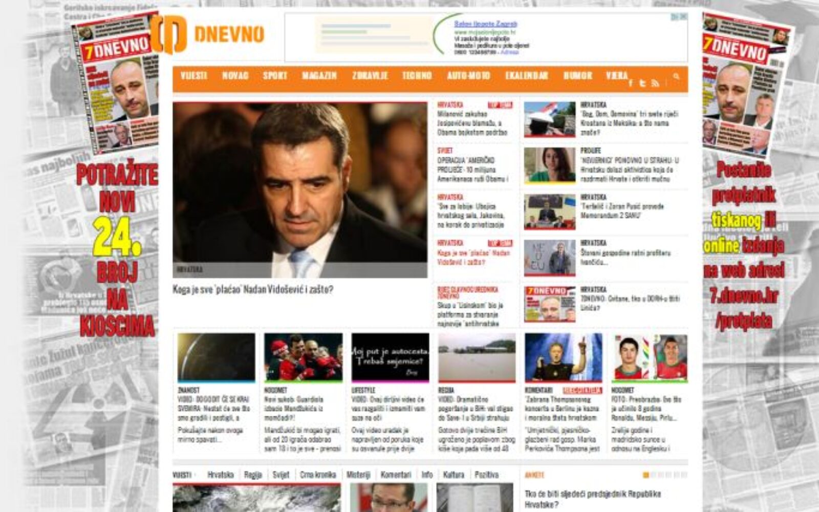This screenshot has height=512, width=819.
Task: Select the first orange poll pagination dot
Action: (645, 475)
